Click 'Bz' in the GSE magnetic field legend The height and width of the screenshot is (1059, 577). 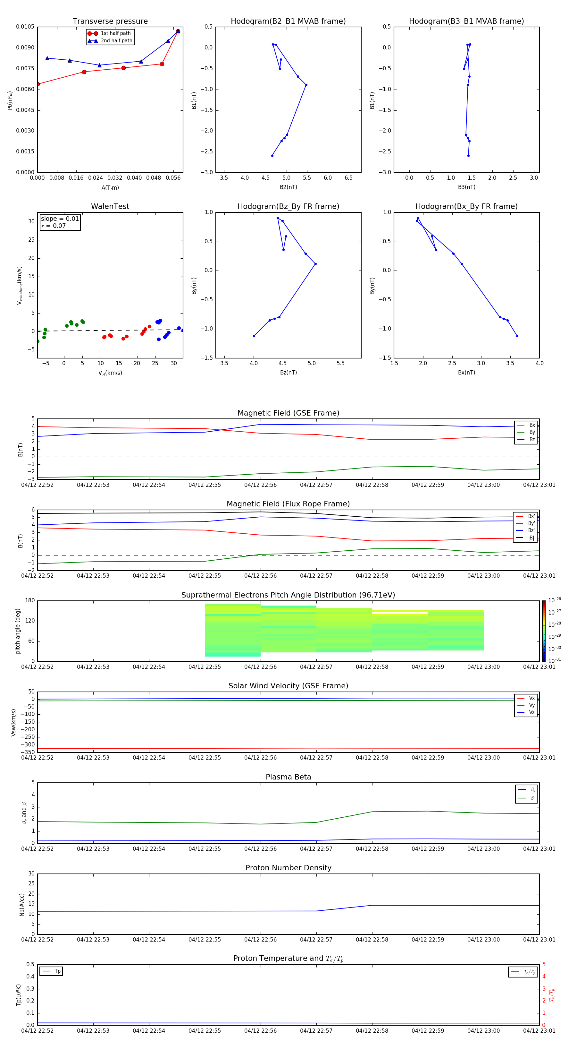pos(532,440)
